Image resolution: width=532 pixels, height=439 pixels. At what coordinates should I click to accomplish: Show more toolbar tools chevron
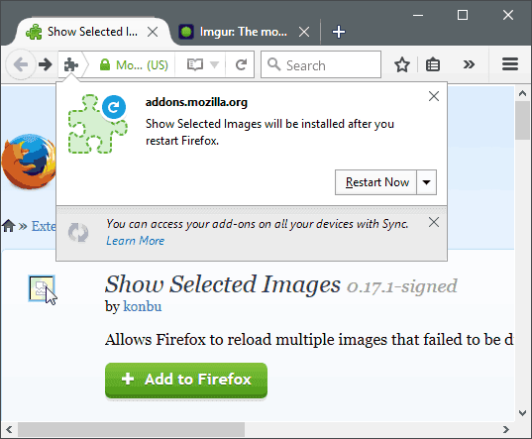(x=469, y=64)
